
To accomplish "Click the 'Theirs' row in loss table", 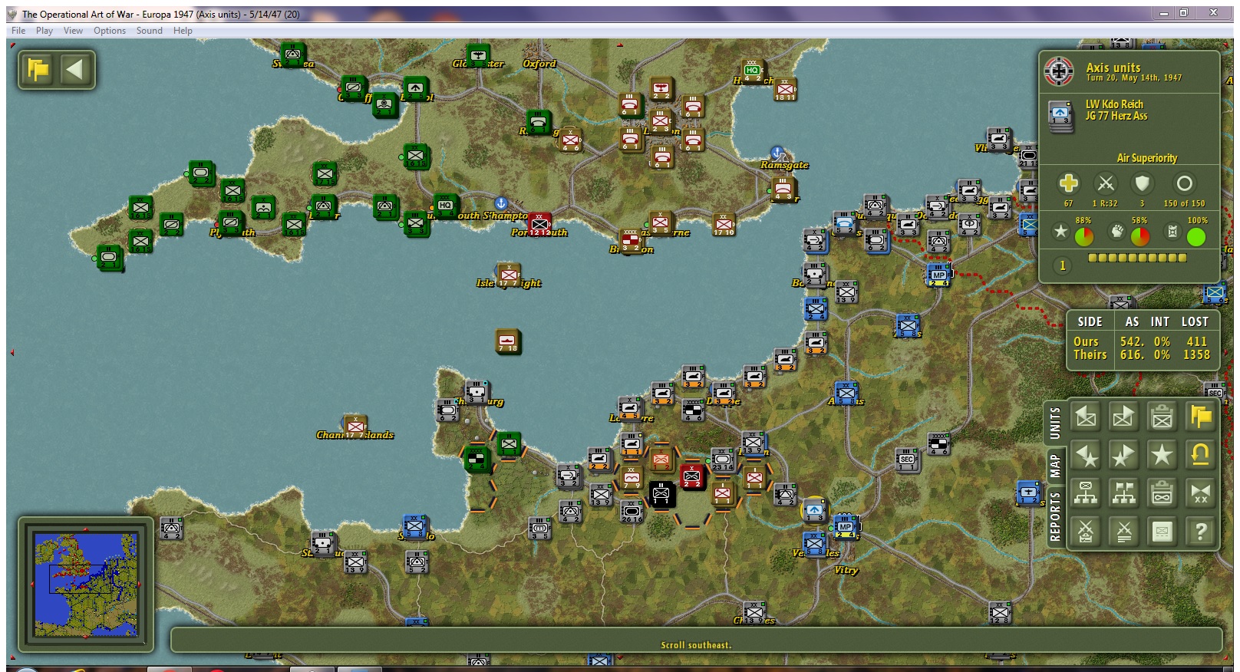I will 1142,355.
